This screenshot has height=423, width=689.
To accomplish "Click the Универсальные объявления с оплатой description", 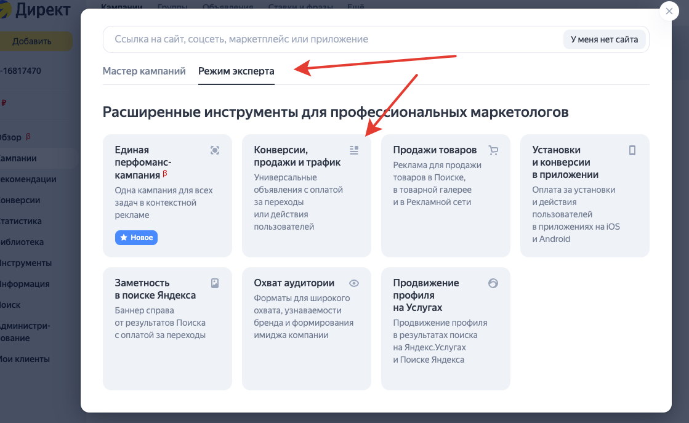I will pyautogui.click(x=299, y=202).
